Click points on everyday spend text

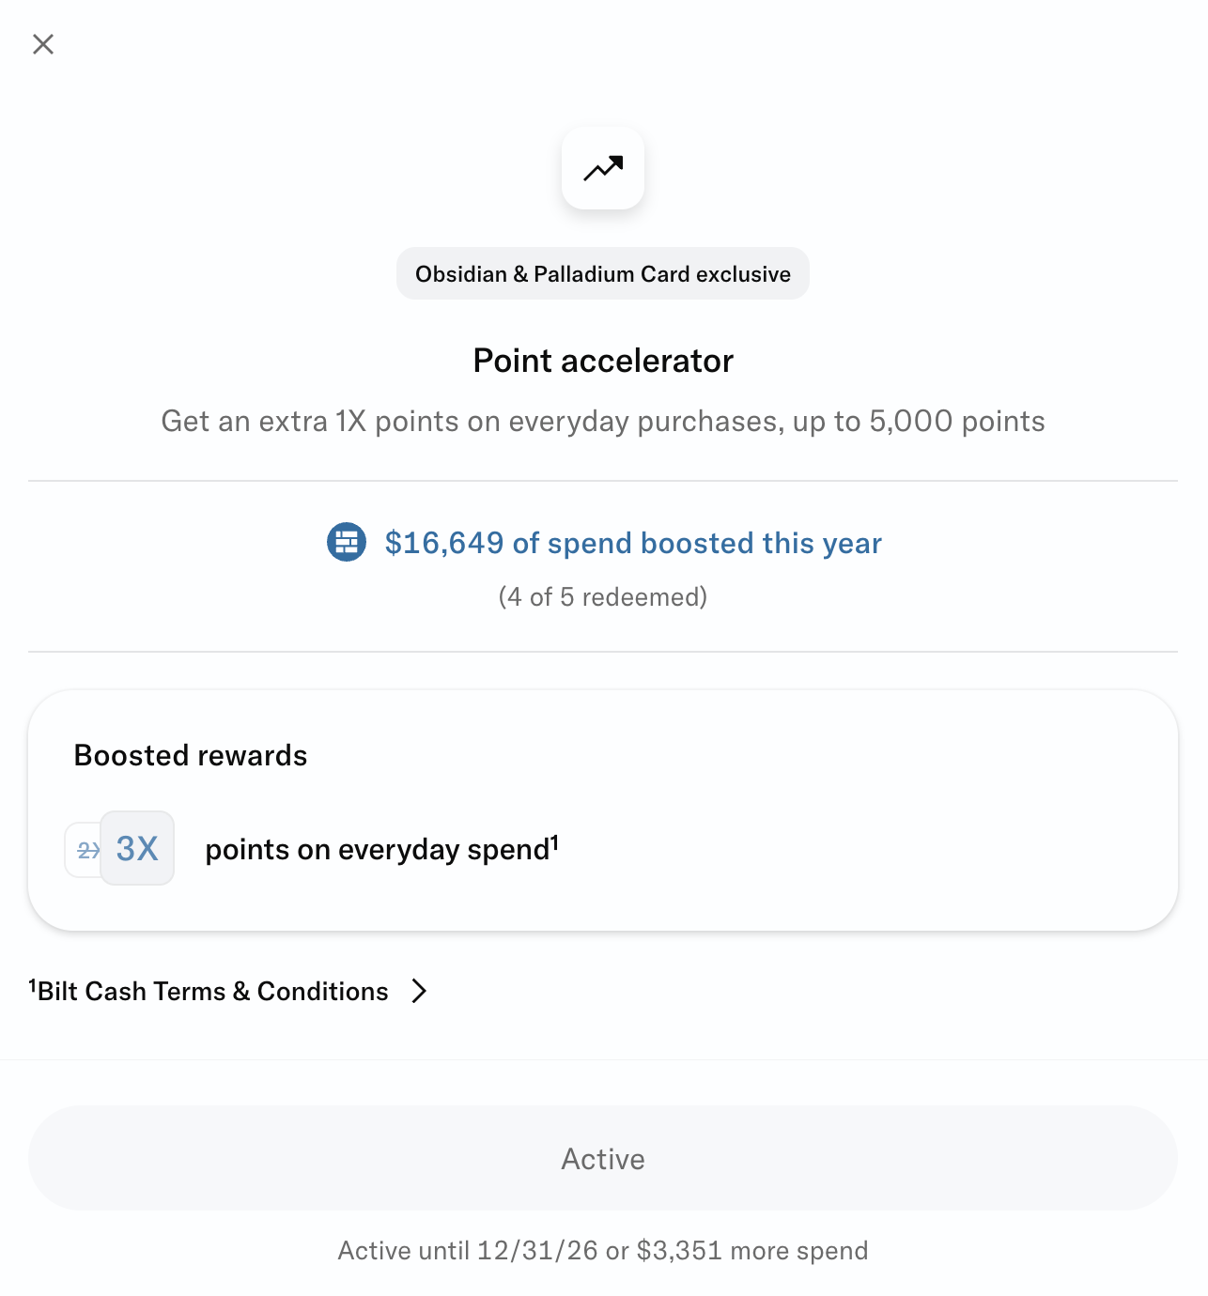[378, 850]
